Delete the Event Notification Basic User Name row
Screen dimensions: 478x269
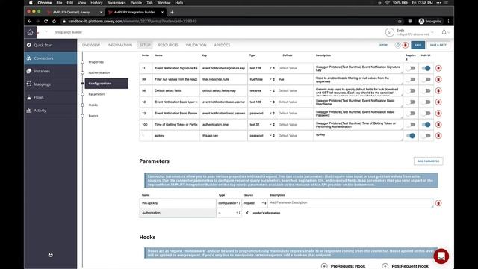438,102
